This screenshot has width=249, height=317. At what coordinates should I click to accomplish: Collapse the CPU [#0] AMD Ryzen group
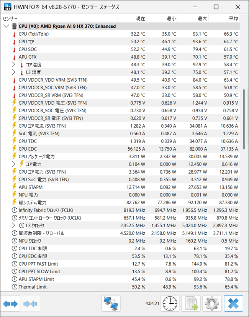tap(6, 26)
